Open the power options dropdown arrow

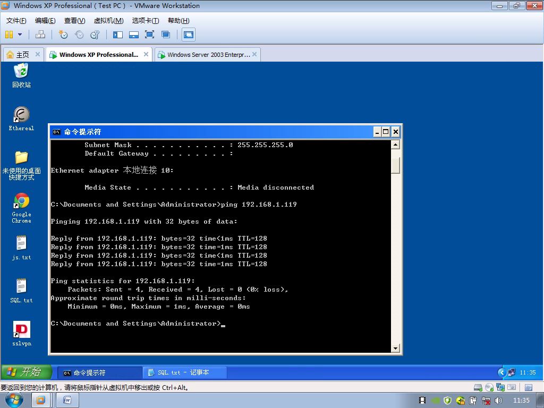click(x=20, y=35)
